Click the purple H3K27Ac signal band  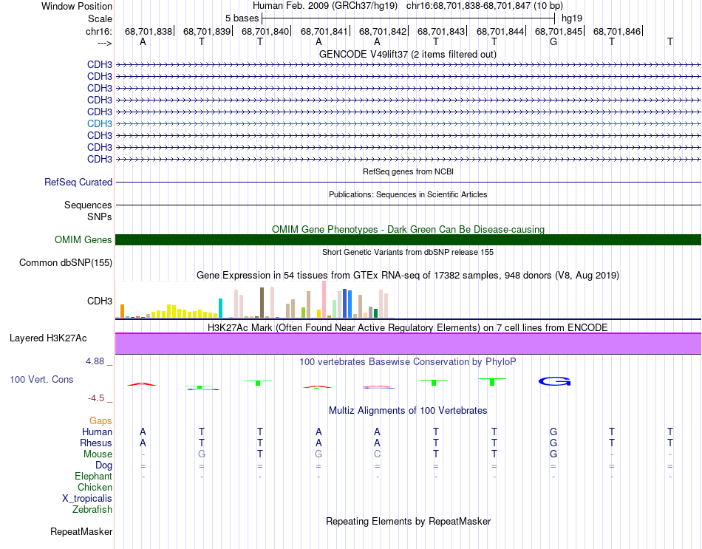coord(409,344)
